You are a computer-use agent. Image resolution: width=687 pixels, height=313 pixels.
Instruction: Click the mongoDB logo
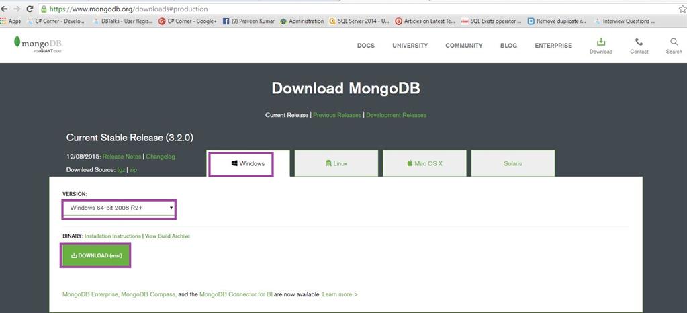pyautogui.click(x=38, y=44)
